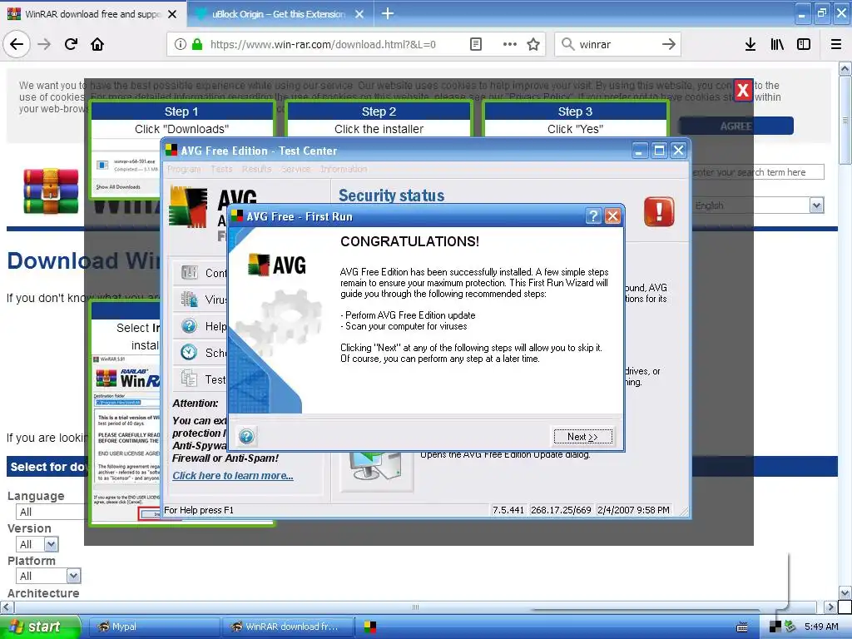The width and height of the screenshot is (852, 639).
Task: Open the library icon in browser toolbar
Action: [x=777, y=44]
